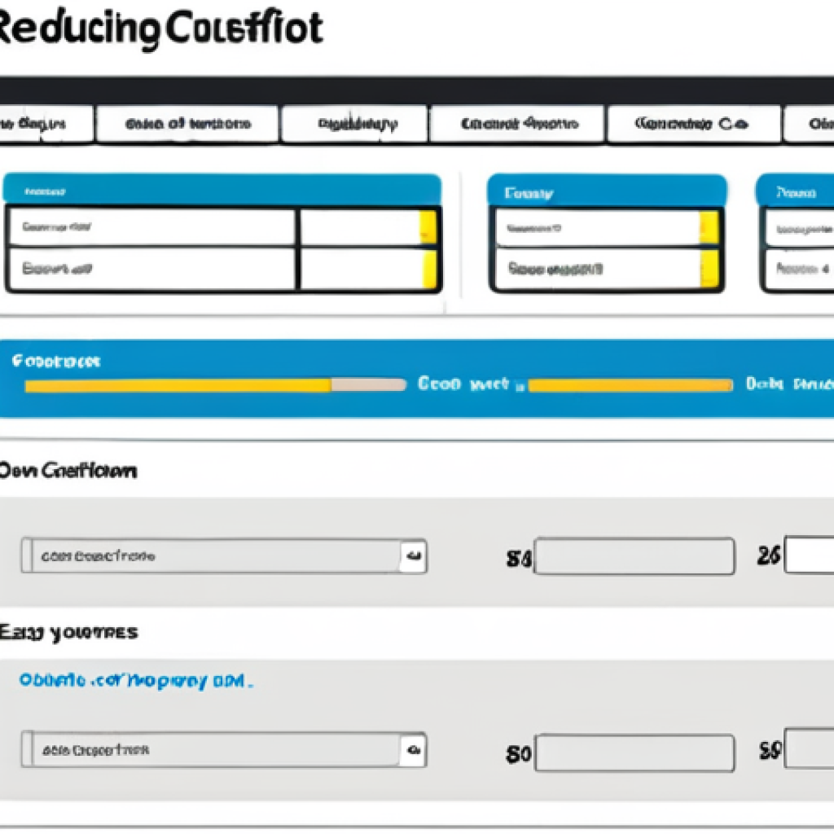
Task: Click the bottom yellow marker in the middle panel
Action: coord(709,269)
